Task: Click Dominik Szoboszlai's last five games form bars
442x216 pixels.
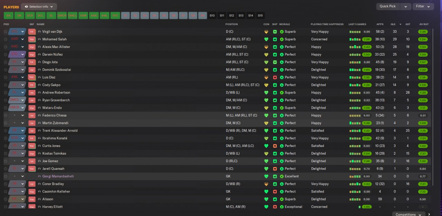Action: pos(355,70)
